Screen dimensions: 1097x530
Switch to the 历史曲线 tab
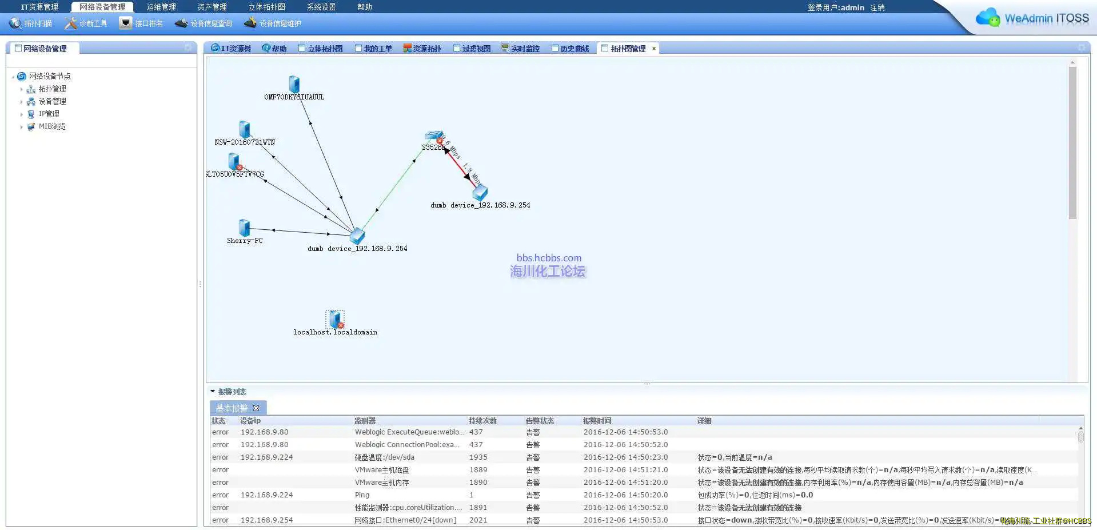point(570,49)
